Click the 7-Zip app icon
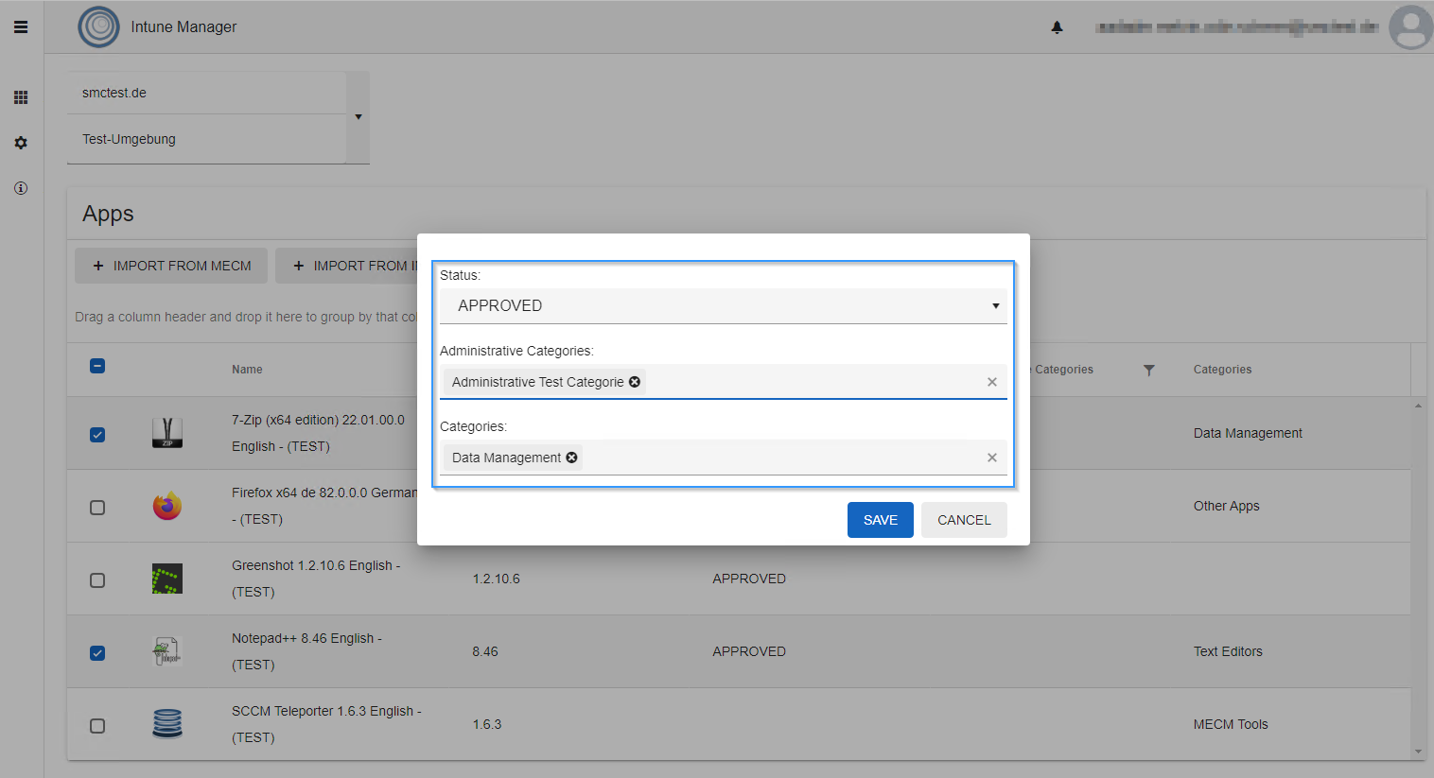The height and width of the screenshot is (778, 1434). pyautogui.click(x=167, y=433)
